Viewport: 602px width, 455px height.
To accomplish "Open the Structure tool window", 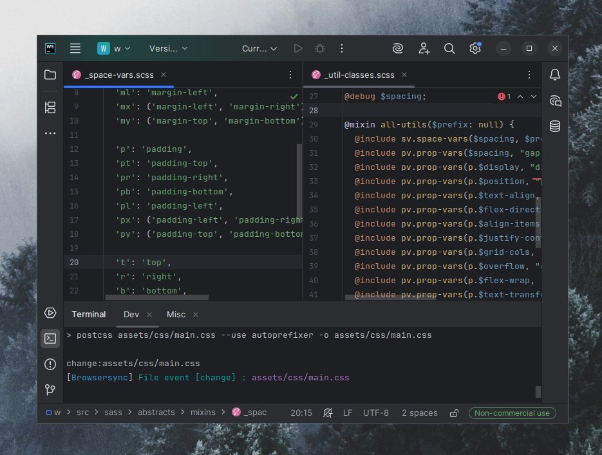I will (50, 107).
